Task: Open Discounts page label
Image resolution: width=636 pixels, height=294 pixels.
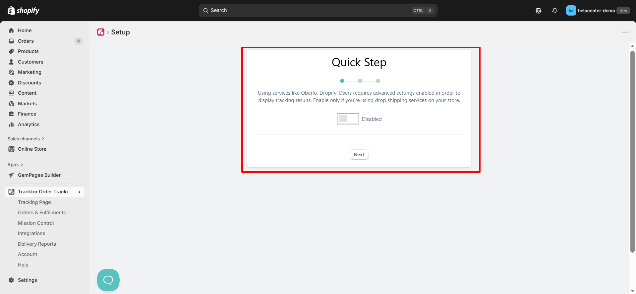Action: (29, 83)
